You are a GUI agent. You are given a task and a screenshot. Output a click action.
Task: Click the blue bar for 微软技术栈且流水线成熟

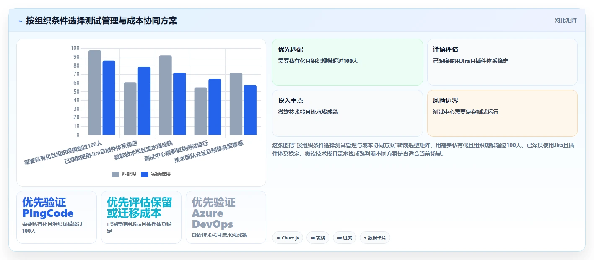[179, 104]
